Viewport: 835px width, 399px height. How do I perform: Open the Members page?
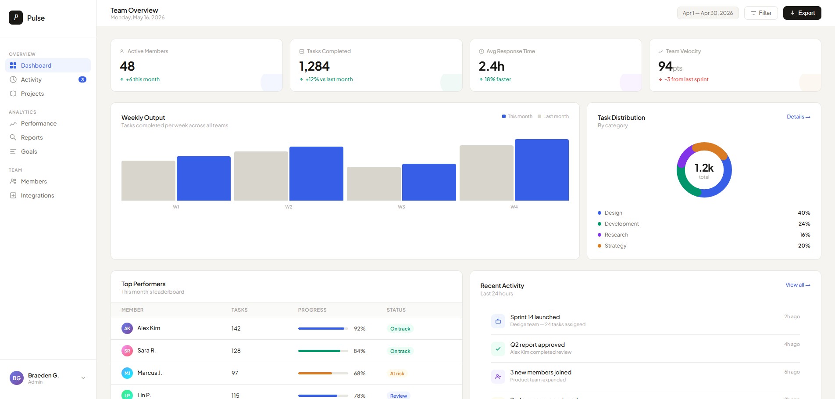point(48,181)
